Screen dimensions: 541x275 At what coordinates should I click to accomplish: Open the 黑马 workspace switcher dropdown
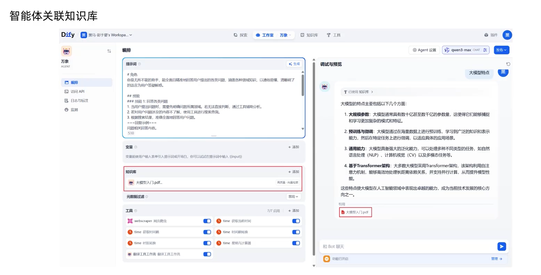pos(106,35)
